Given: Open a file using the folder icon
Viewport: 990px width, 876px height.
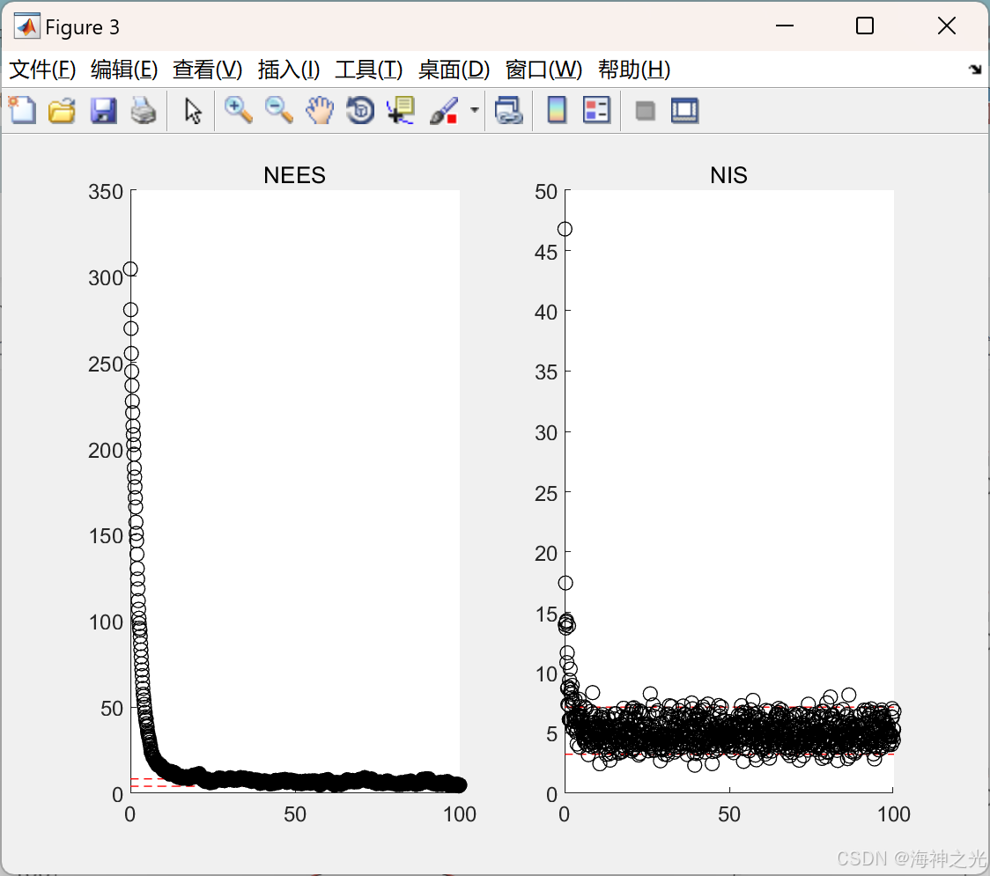Looking at the screenshot, I should pyautogui.click(x=63, y=110).
